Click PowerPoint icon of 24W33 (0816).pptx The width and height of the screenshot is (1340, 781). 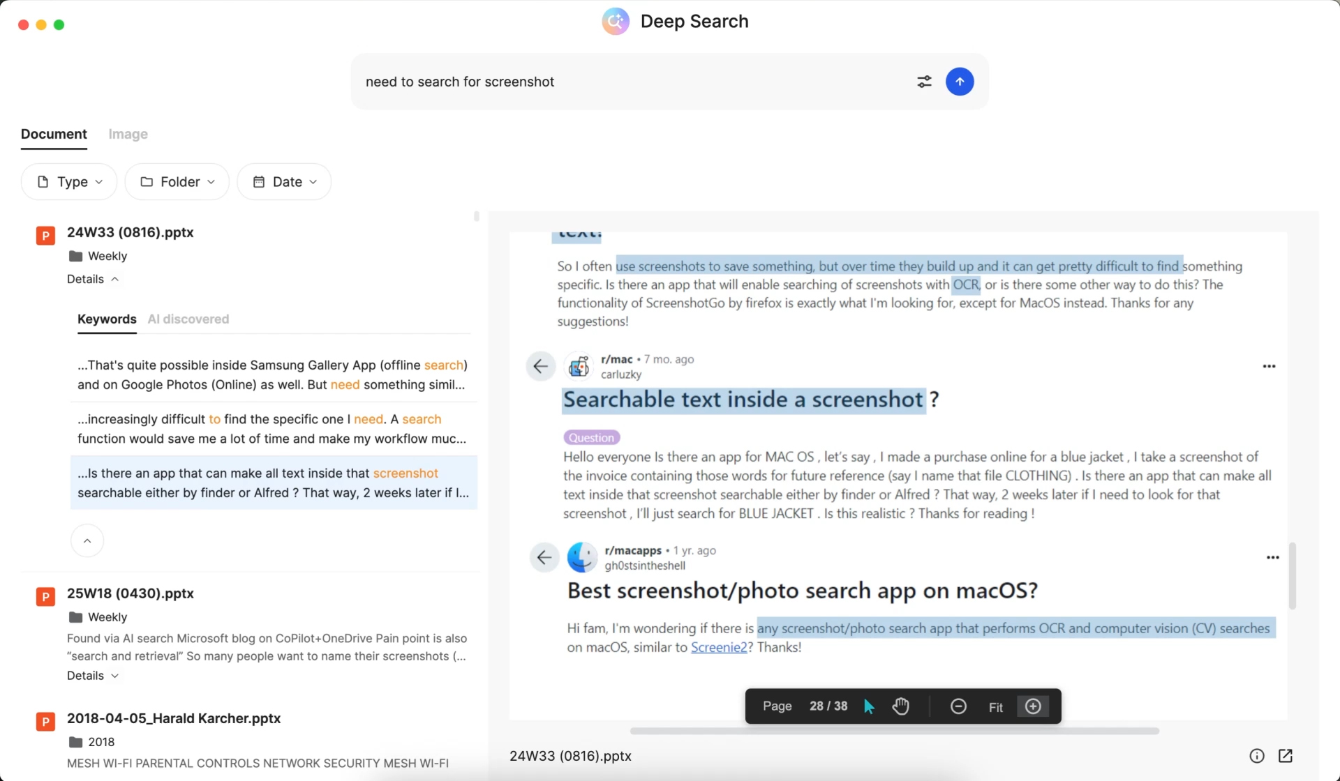pos(45,236)
